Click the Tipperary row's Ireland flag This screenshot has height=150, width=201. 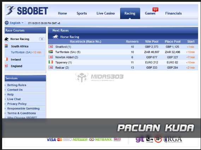click(x=51, y=62)
